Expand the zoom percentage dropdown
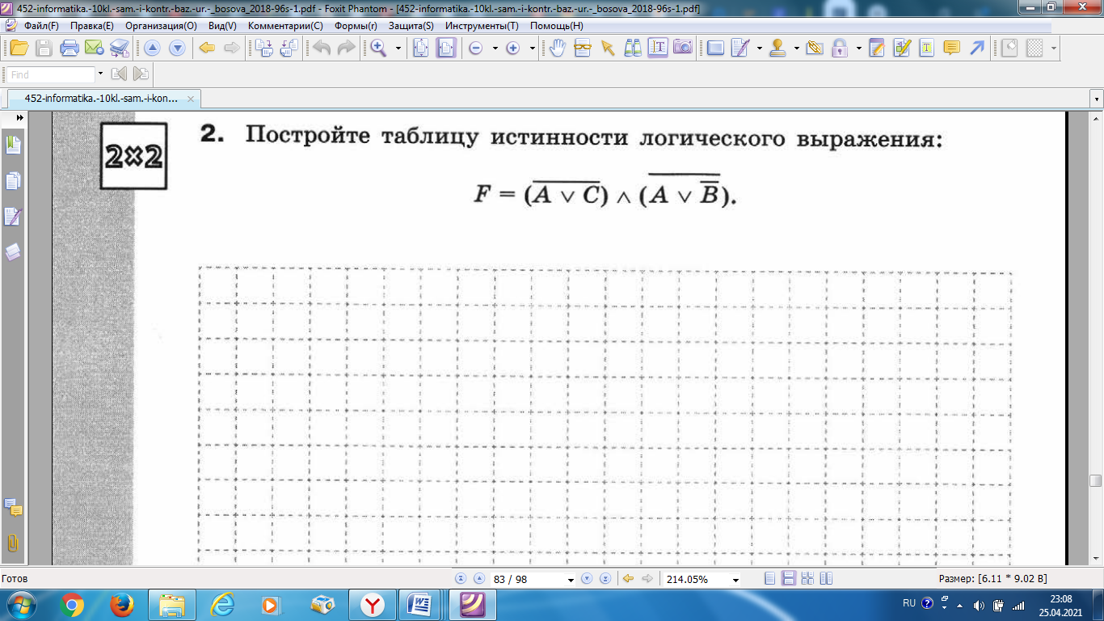Viewport: 1104px width, 621px height. pyautogui.click(x=735, y=580)
